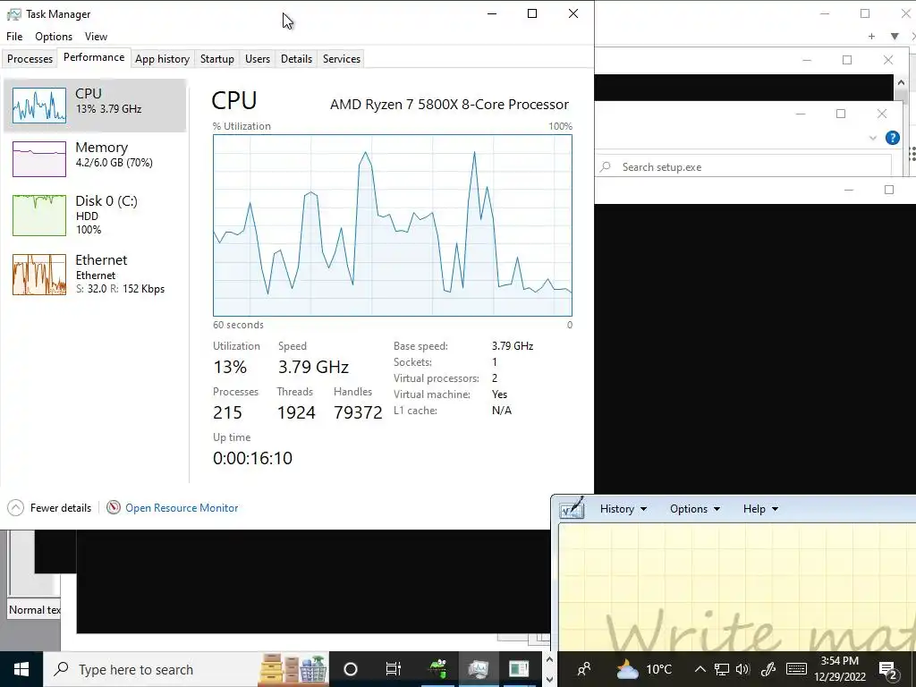Open Task Manager Options menu
Viewport: 916px width, 687px height.
(x=54, y=36)
